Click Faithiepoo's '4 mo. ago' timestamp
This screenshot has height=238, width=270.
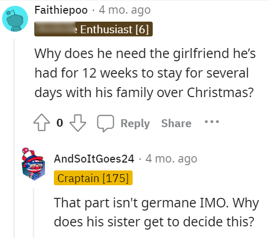coord(125,10)
